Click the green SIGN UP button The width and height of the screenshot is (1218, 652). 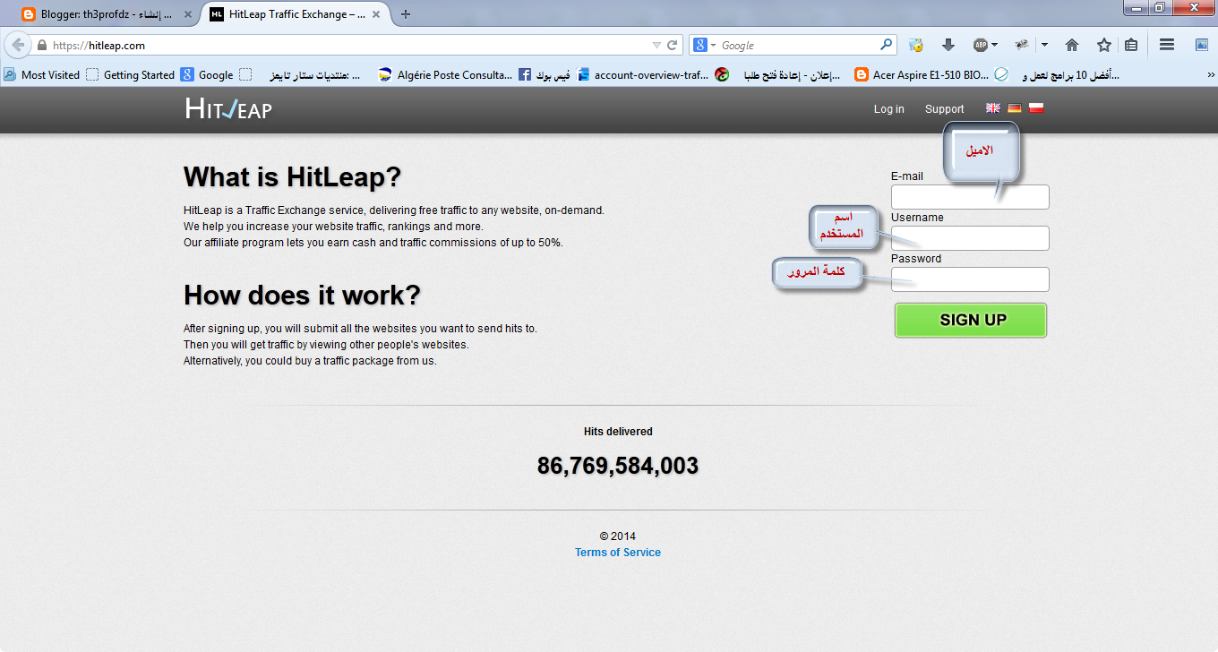[x=971, y=320]
